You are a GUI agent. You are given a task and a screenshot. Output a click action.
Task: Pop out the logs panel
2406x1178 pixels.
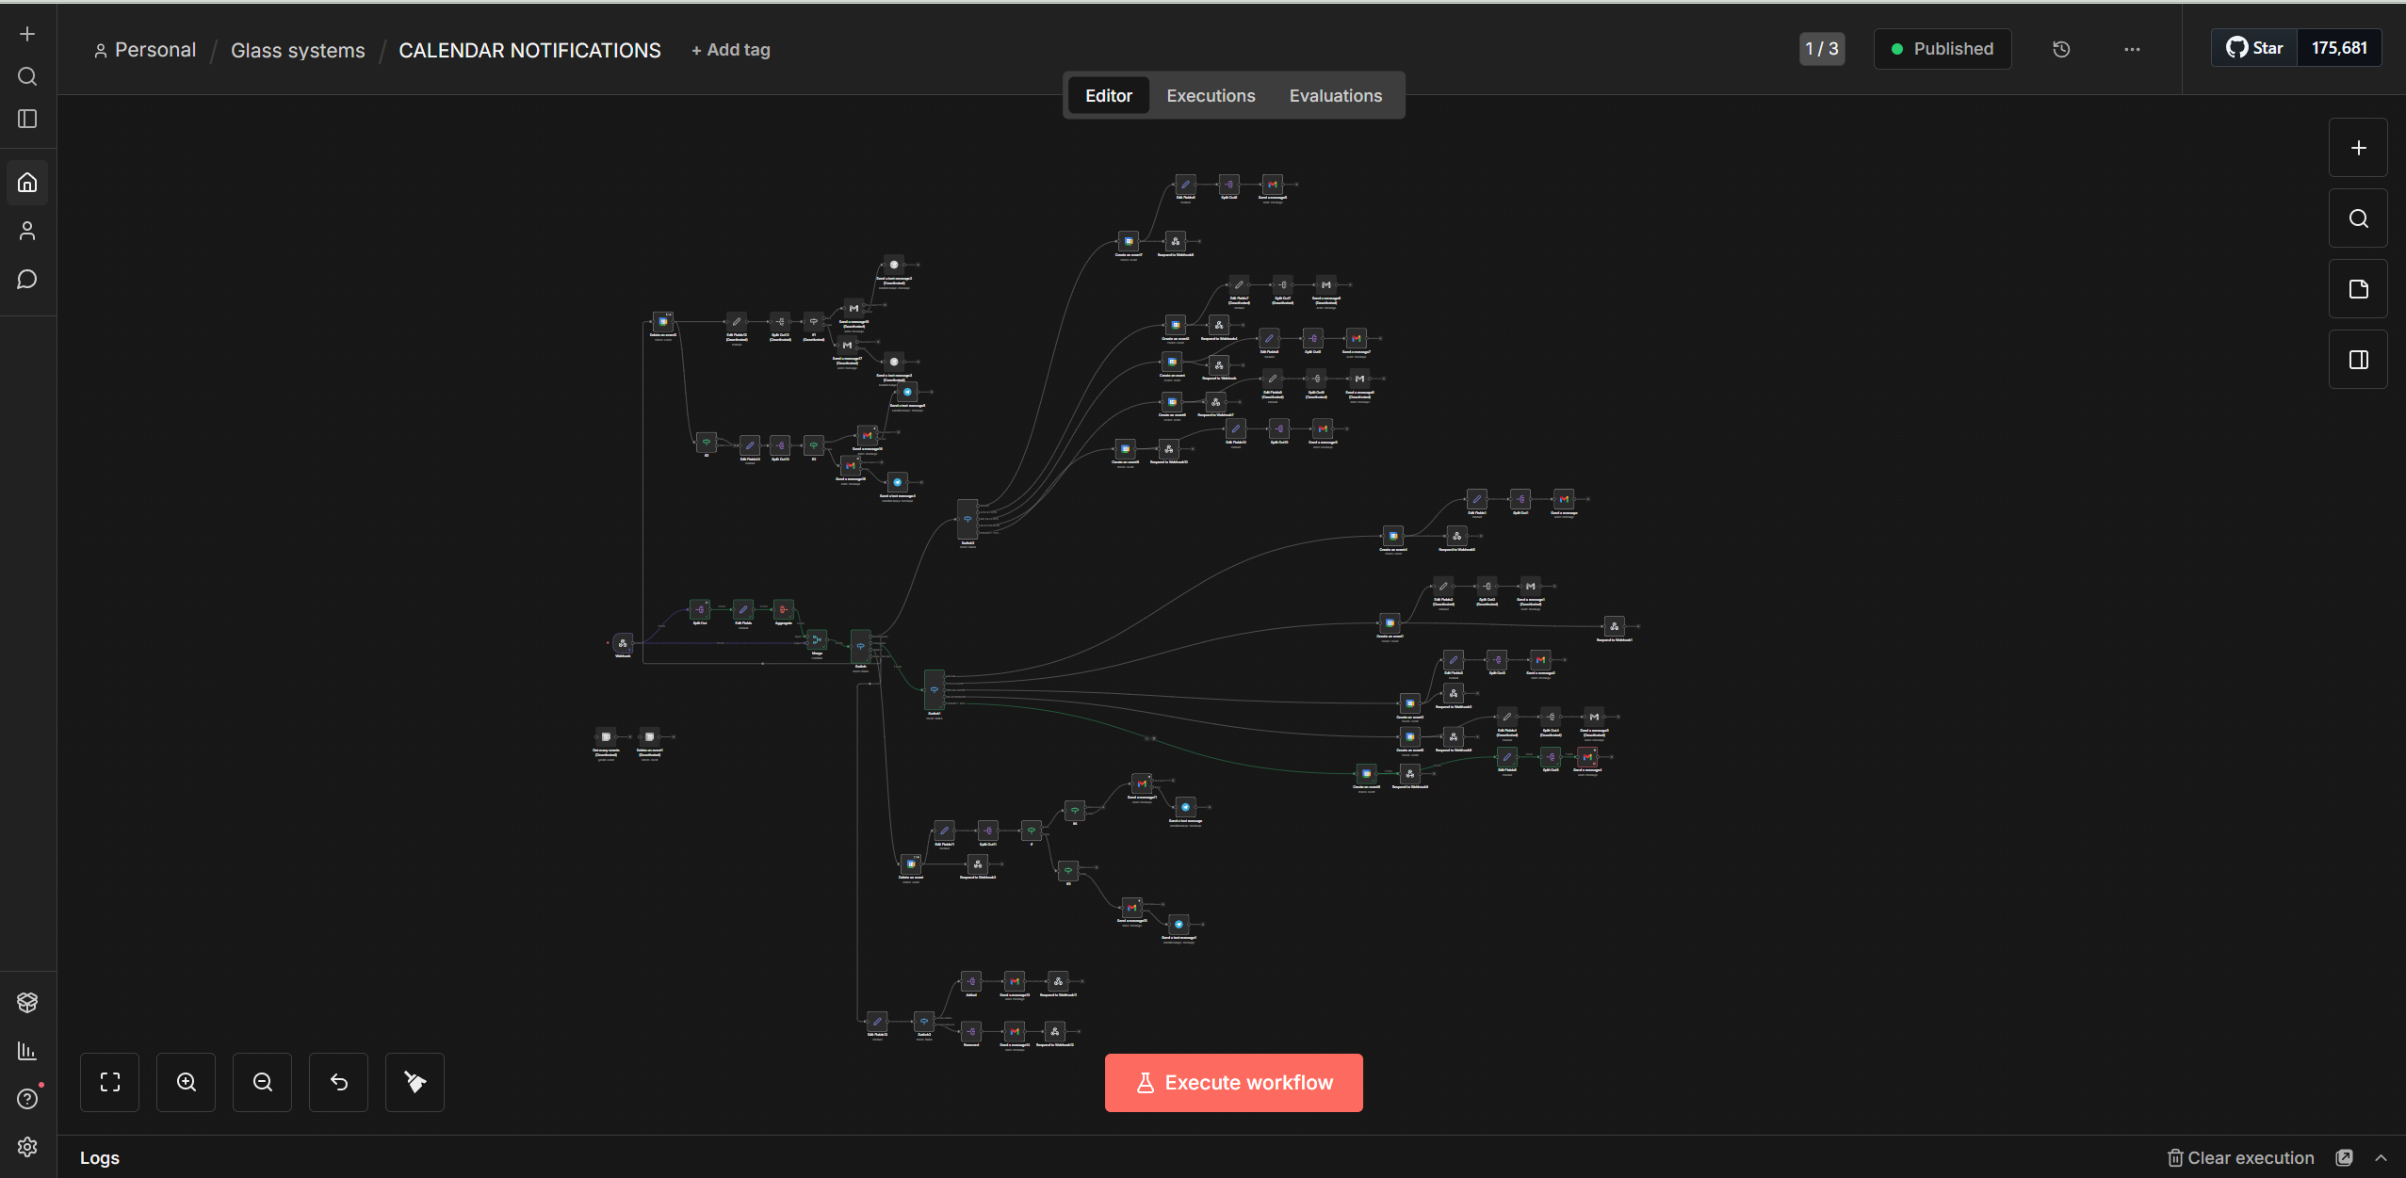2345,1158
